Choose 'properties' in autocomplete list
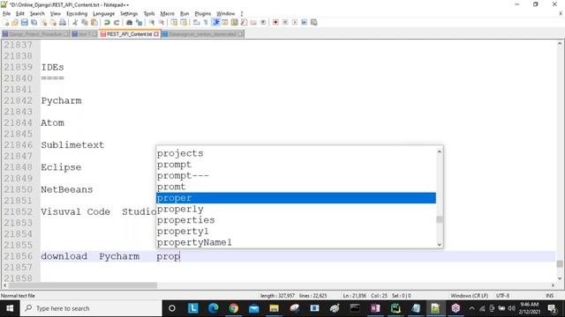 (296, 220)
